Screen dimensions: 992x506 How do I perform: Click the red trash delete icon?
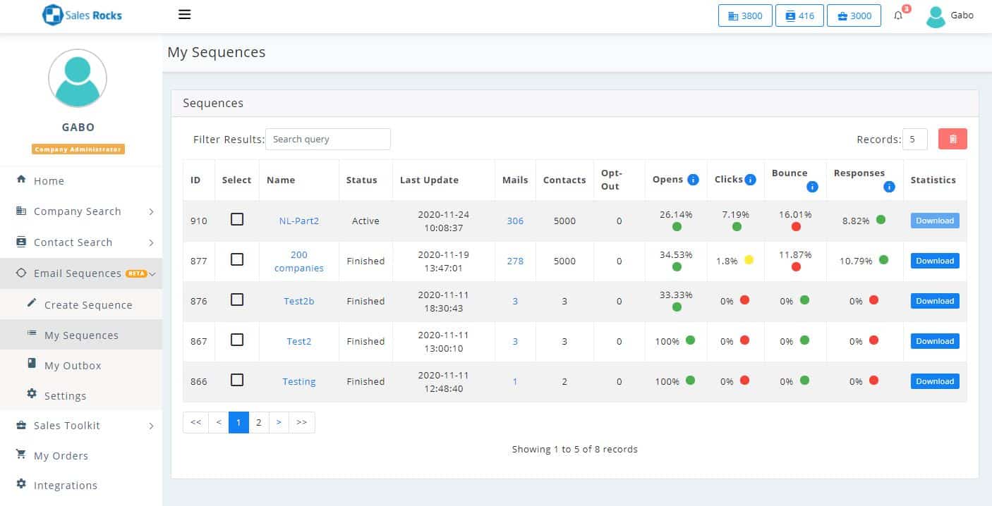point(952,139)
